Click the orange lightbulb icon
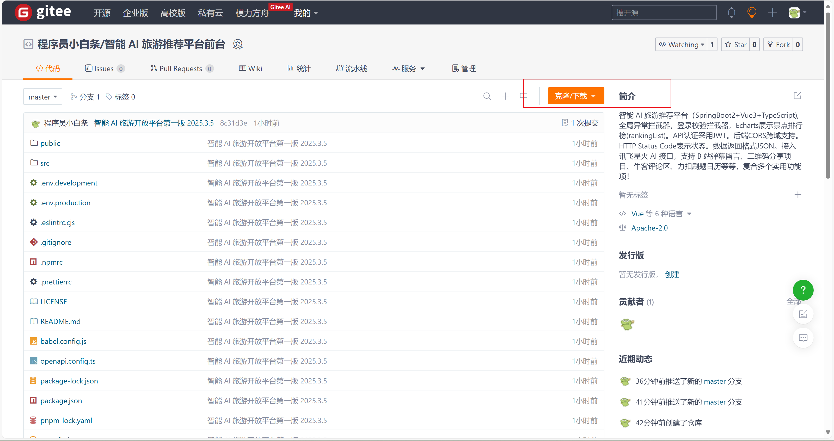This screenshot has height=441, width=834. point(751,13)
